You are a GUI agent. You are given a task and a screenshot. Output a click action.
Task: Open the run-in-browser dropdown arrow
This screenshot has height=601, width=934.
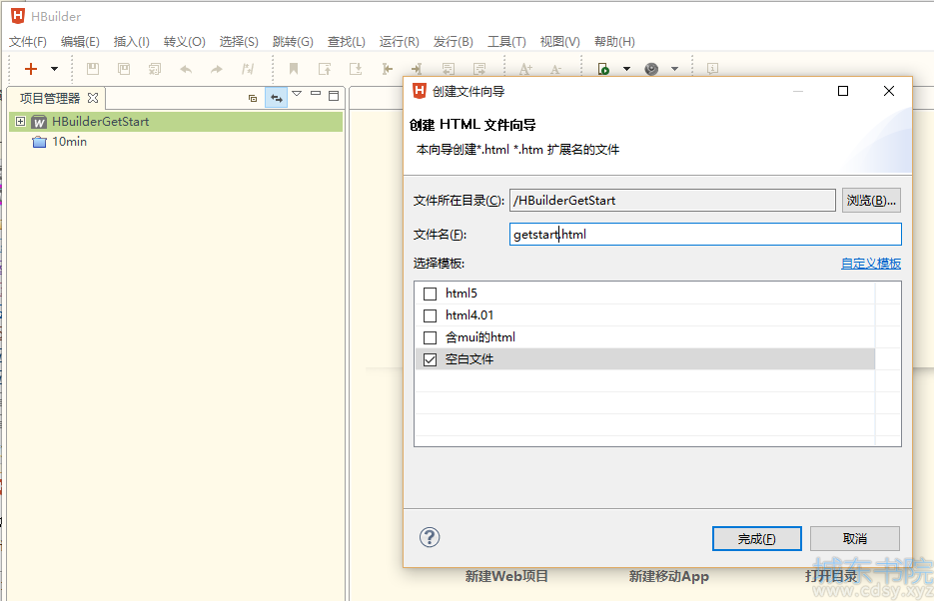pyautogui.click(x=626, y=69)
